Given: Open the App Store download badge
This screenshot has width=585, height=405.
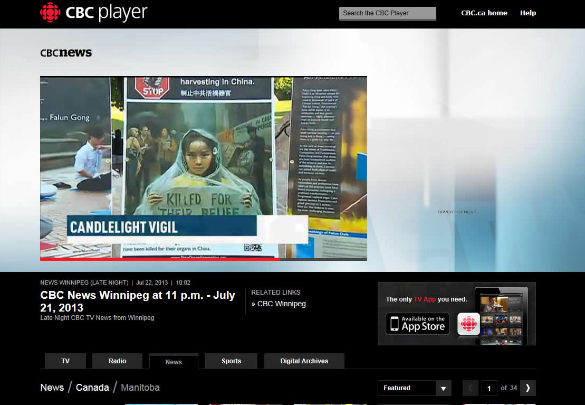Looking at the screenshot, I should pos(418,323).
